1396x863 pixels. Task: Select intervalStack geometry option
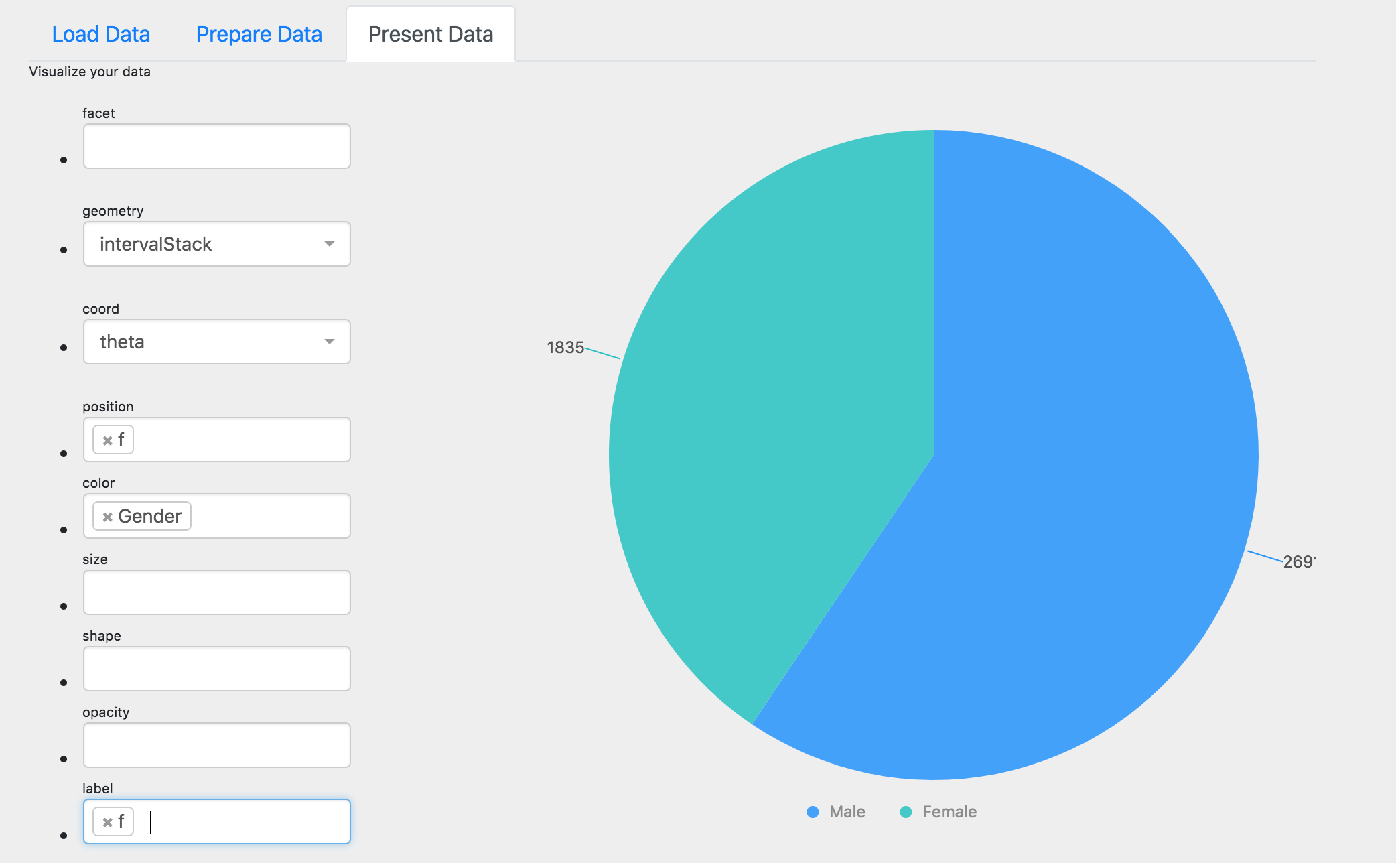216,243
